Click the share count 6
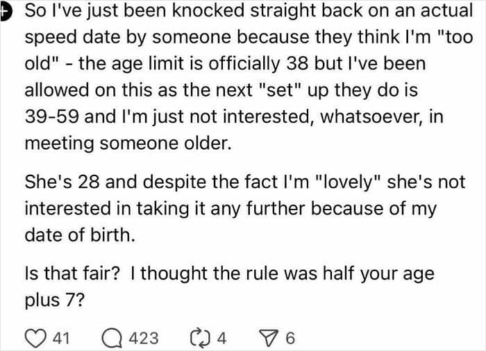486x351 pixels. (x=290, y=339)
